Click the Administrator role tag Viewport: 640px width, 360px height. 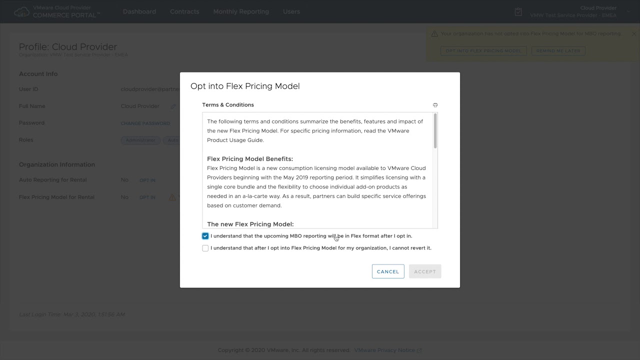140,140
